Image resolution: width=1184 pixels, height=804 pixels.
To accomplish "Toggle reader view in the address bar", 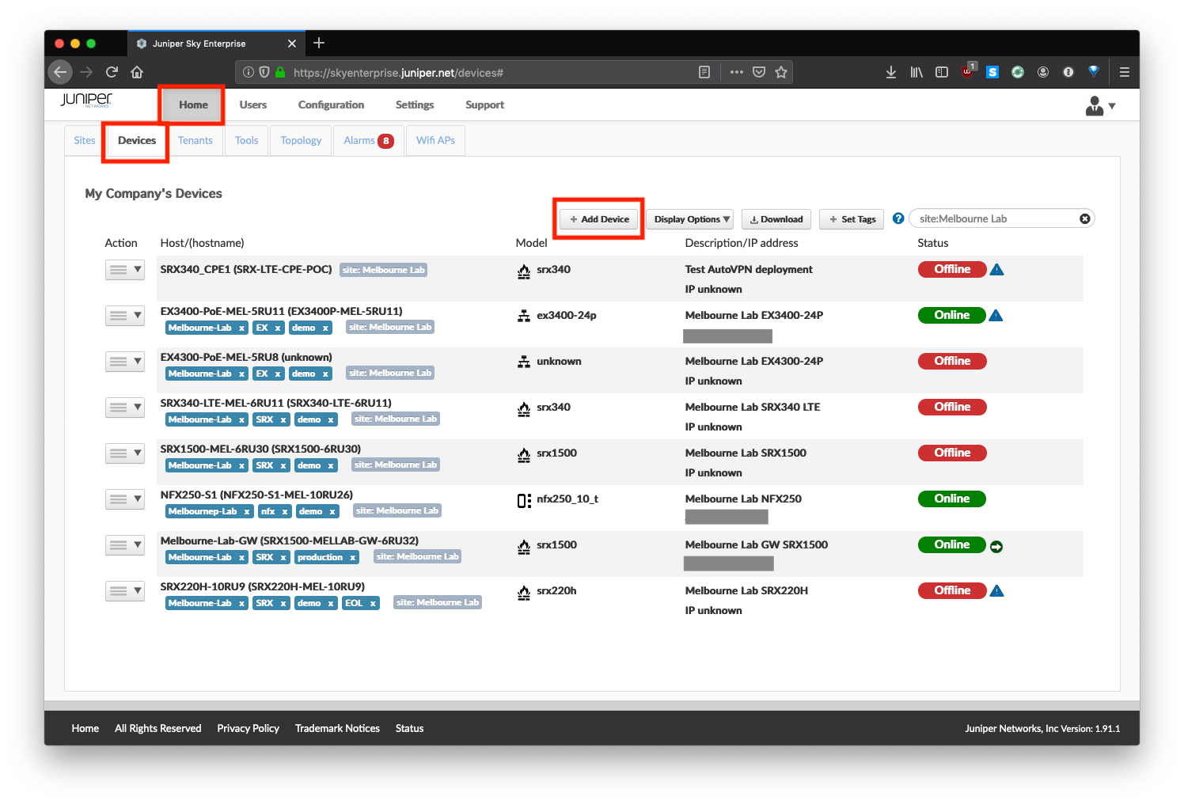I will [704, 72].
